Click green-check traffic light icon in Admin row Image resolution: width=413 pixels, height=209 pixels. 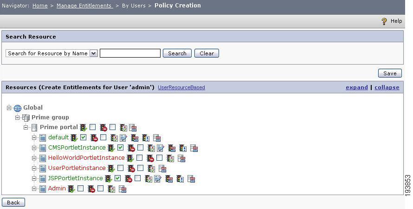click(71, 189)
